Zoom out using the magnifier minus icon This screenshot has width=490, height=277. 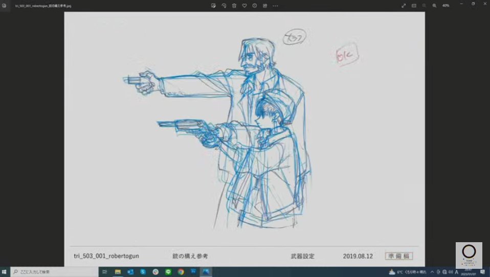[424, 6]
